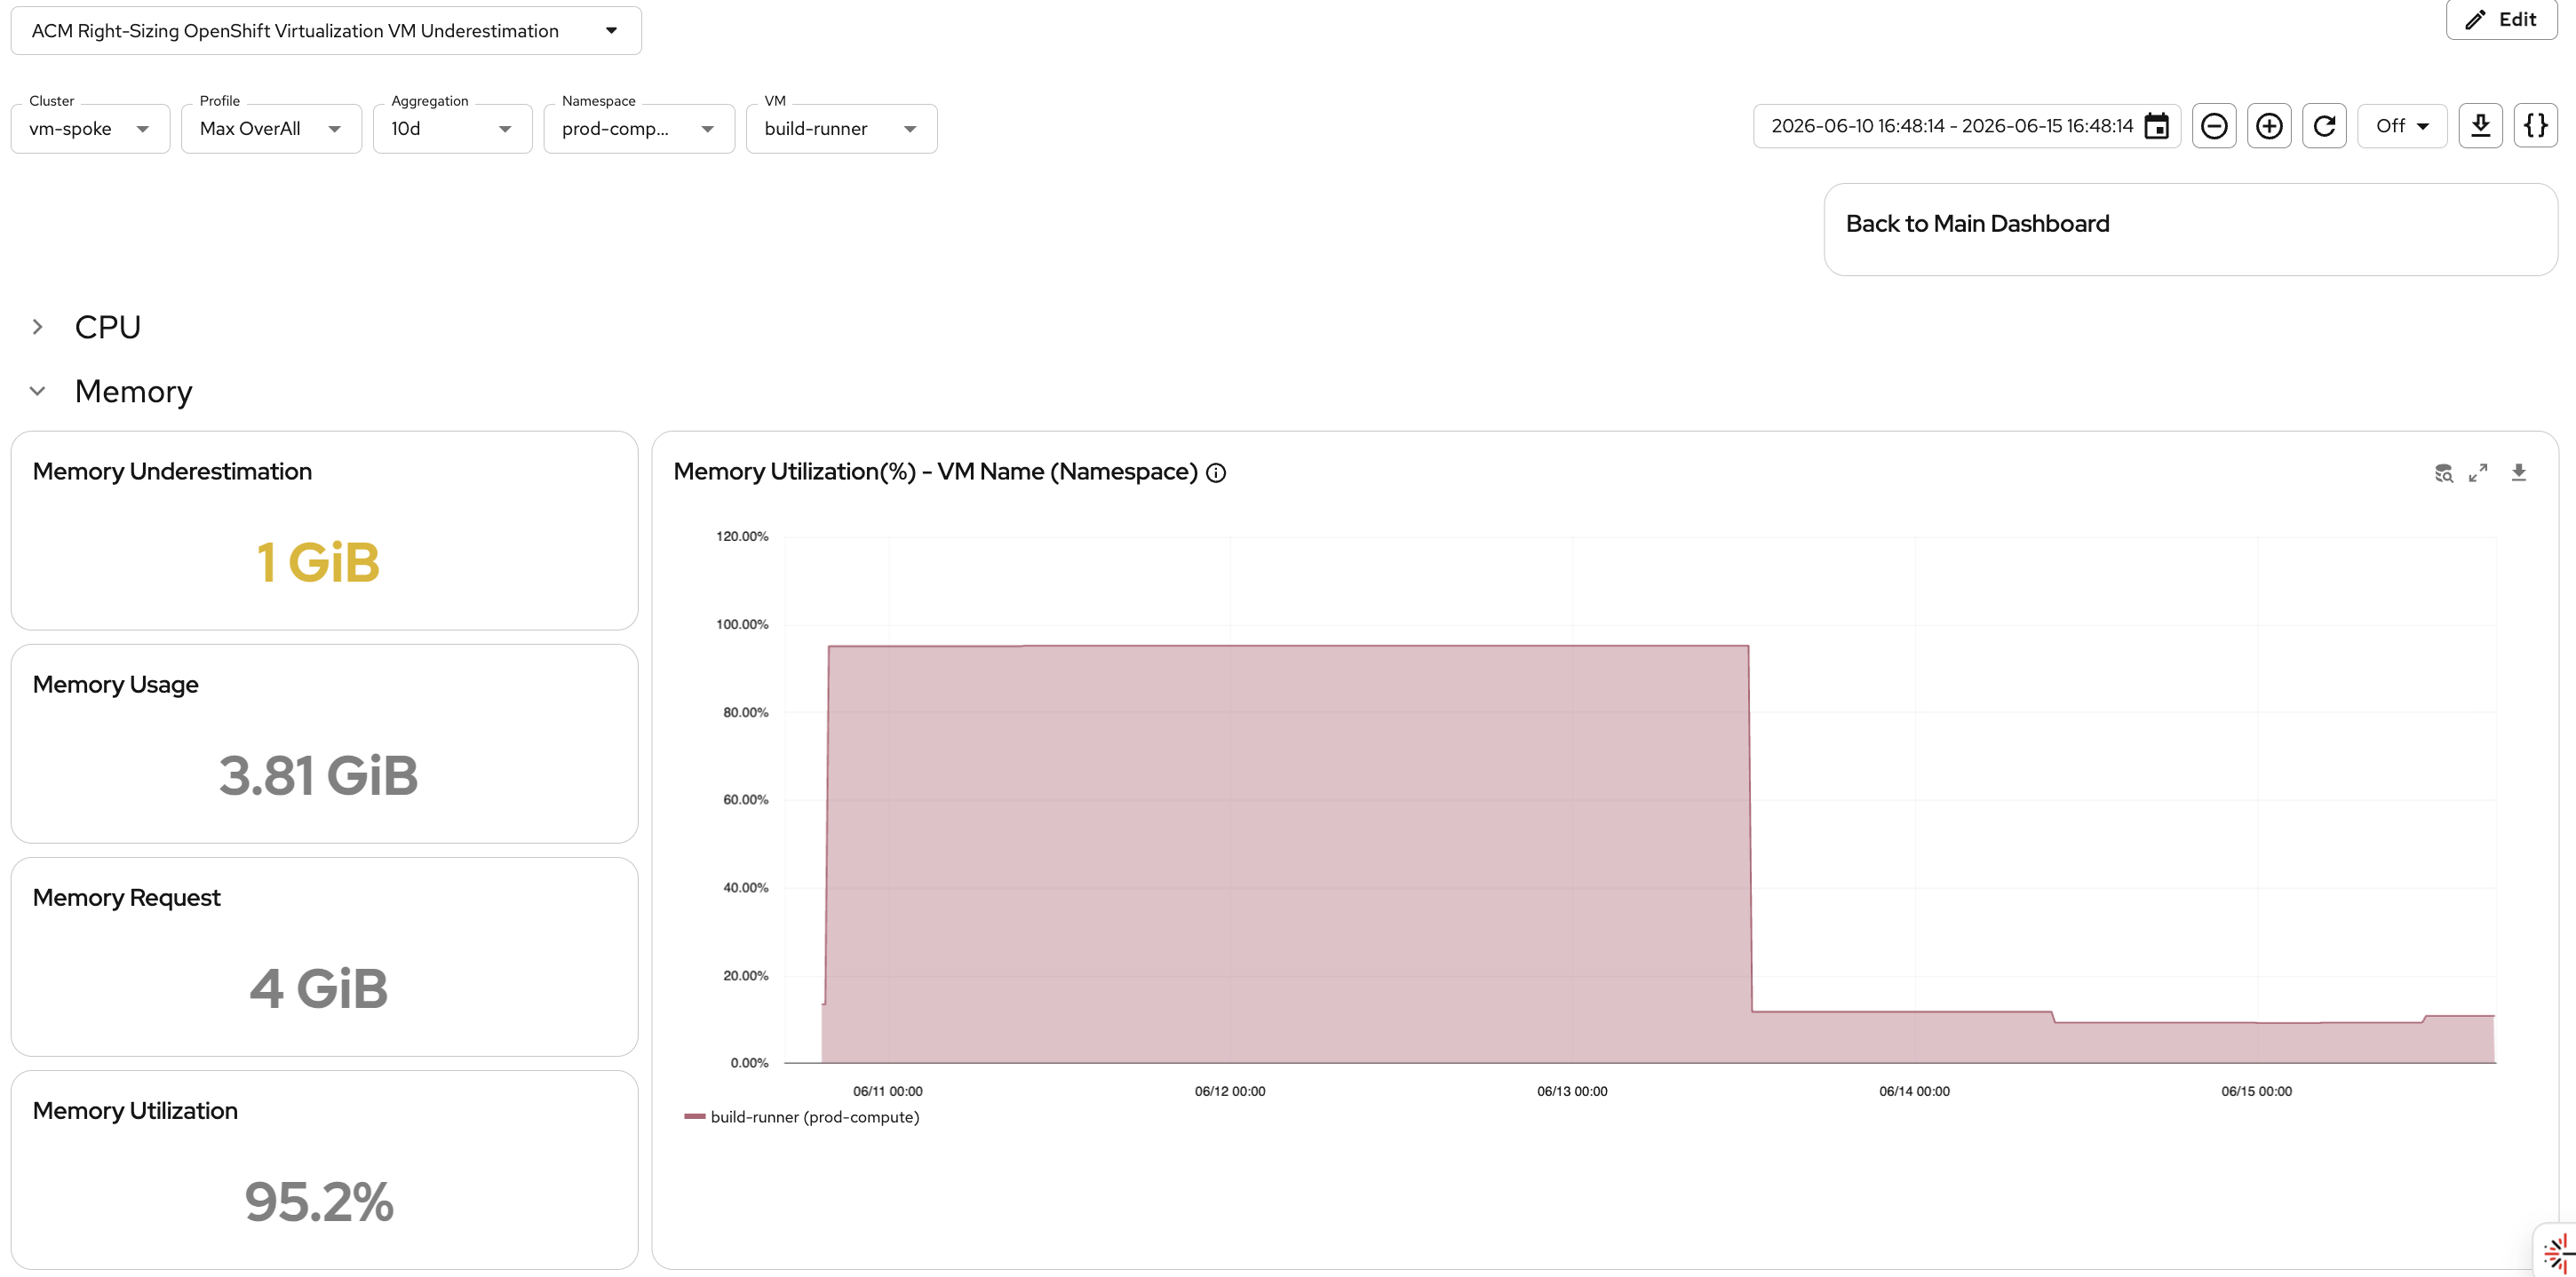Click the CPU section heading text
Viewport: 2576px width, 1277px height.
[x=108, y=327]
